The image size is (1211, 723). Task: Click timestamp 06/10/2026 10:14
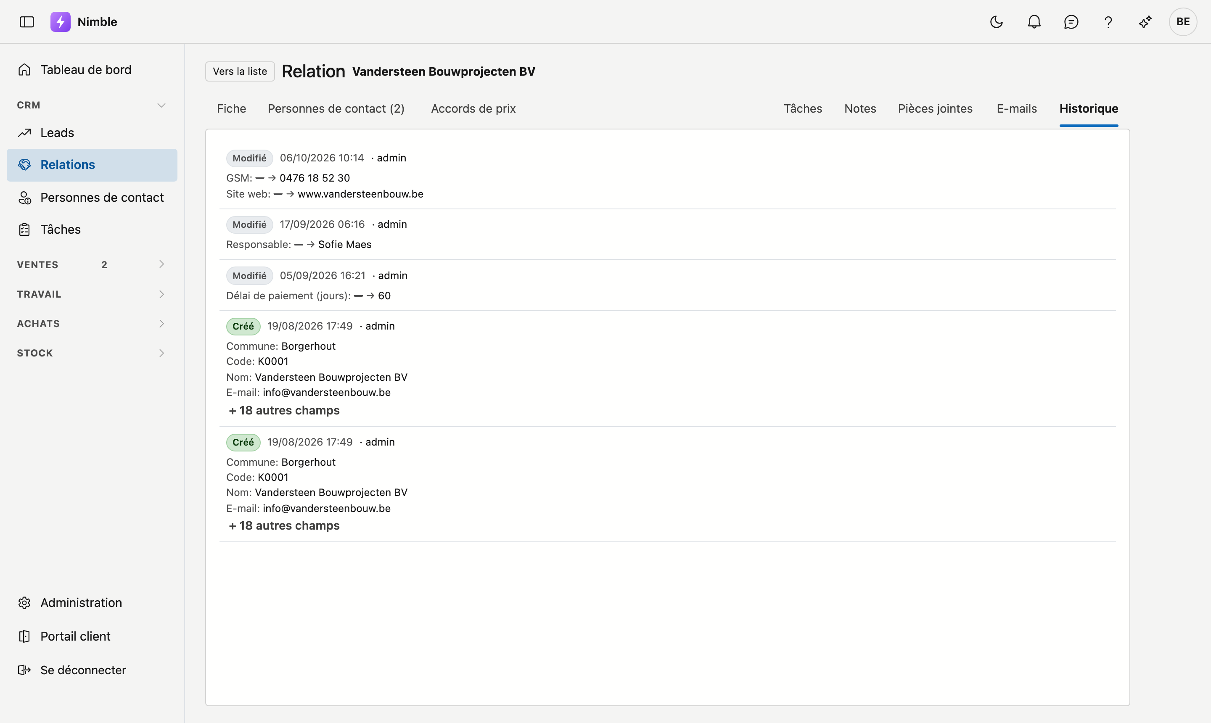[322, 158]
